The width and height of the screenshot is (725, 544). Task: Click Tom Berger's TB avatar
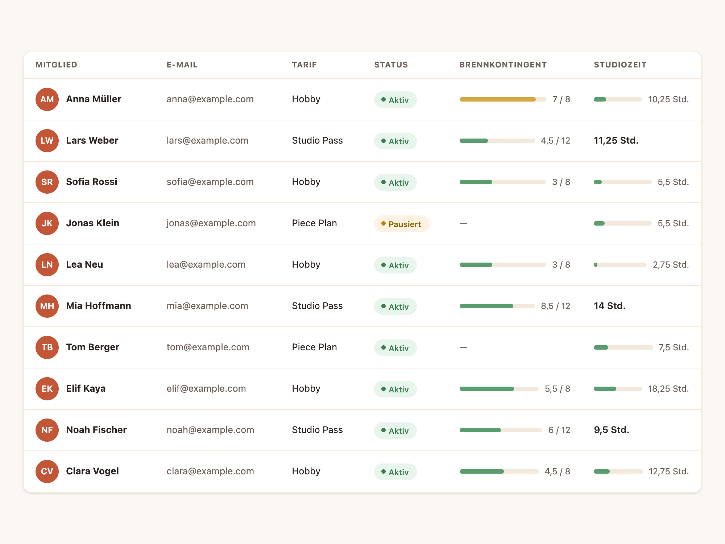click(47, 347)
